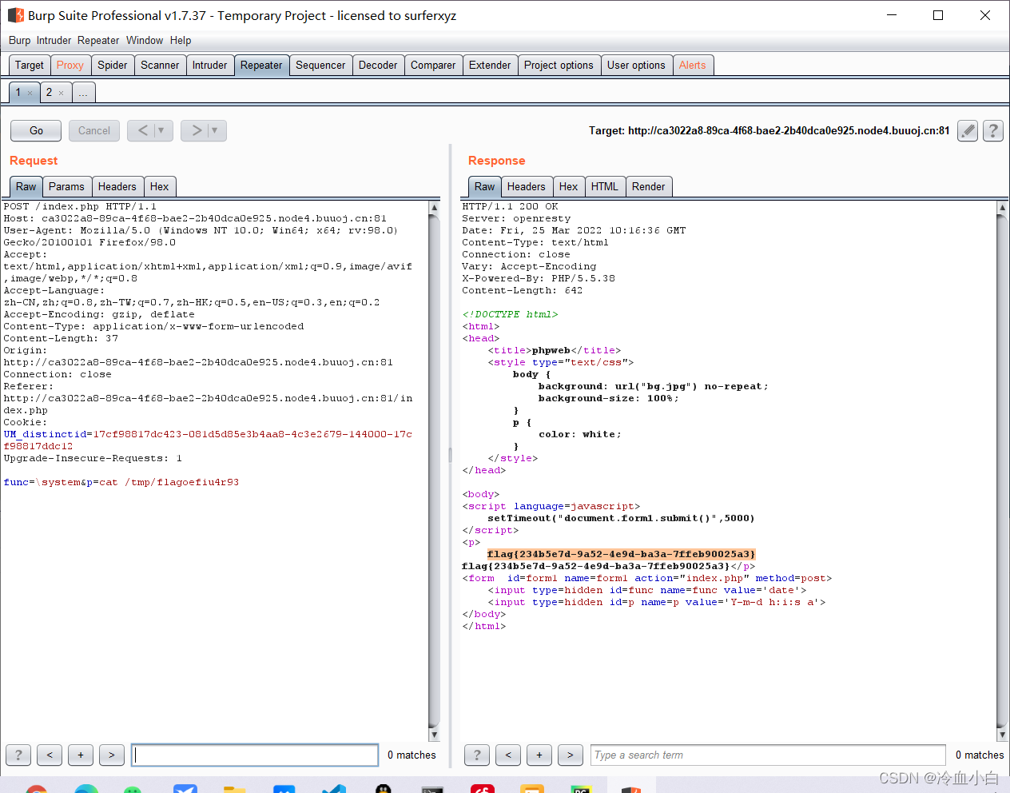This screenshot has width=1010, height=793.
Task: Open the history back dropdown arrow
Action: click(x=161, y=130)
